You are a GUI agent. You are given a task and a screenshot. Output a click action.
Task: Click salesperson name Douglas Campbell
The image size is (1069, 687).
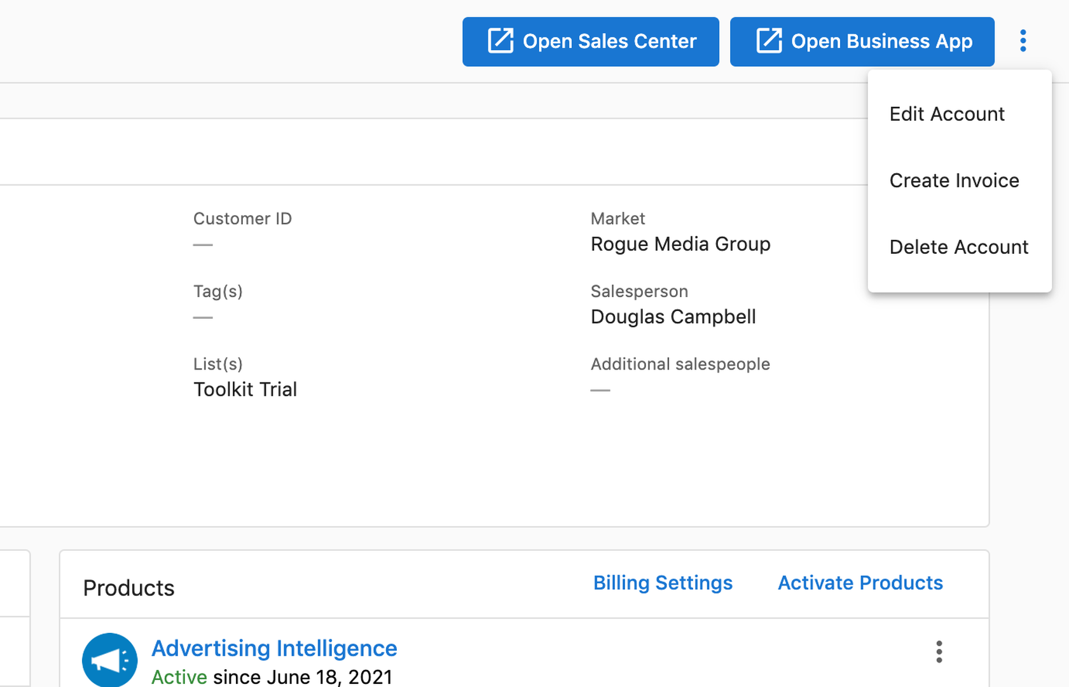673,317
